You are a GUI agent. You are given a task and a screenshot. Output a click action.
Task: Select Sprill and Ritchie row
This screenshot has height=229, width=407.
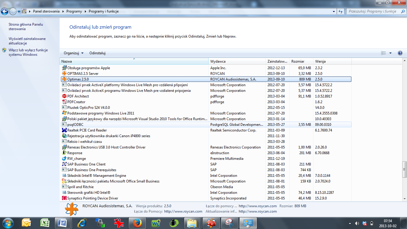tap(206, 187)
